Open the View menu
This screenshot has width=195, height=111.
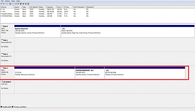[x=13, y=1]
